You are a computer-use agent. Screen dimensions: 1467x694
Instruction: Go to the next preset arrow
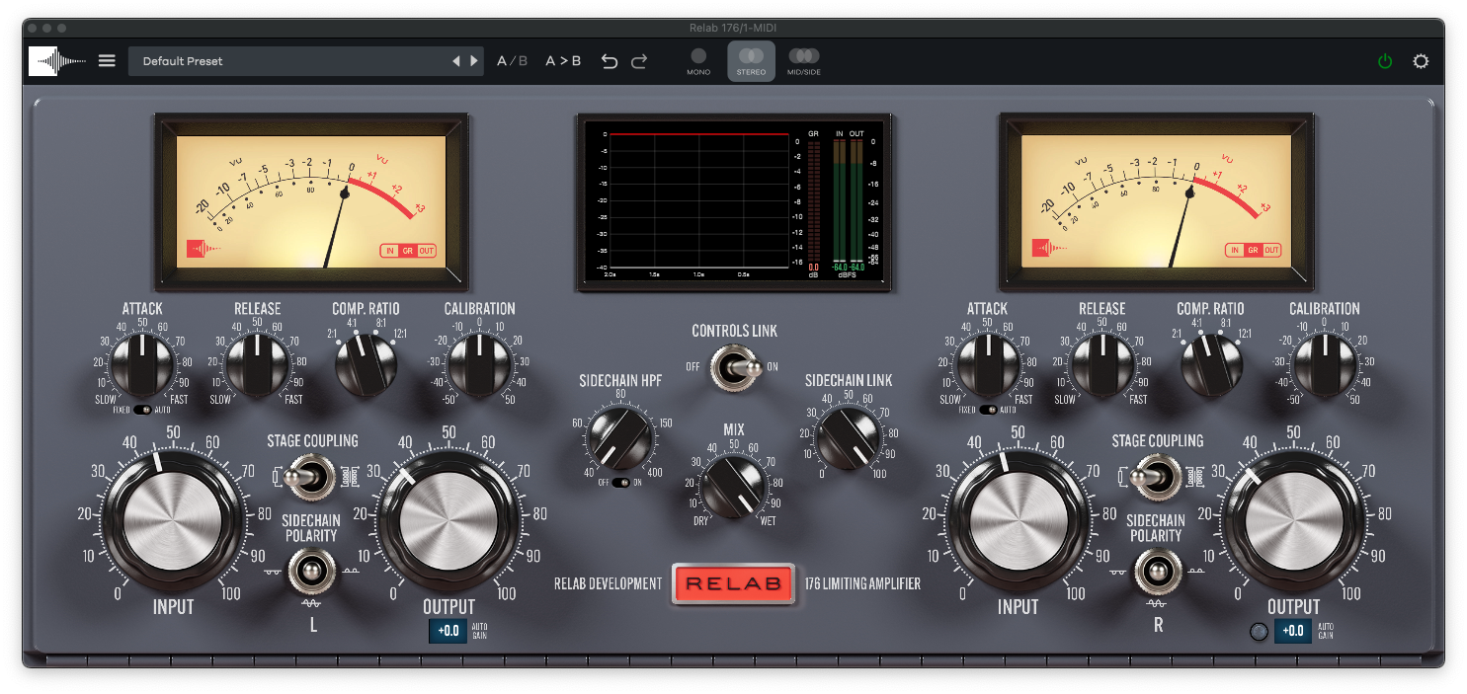point(474,61)
